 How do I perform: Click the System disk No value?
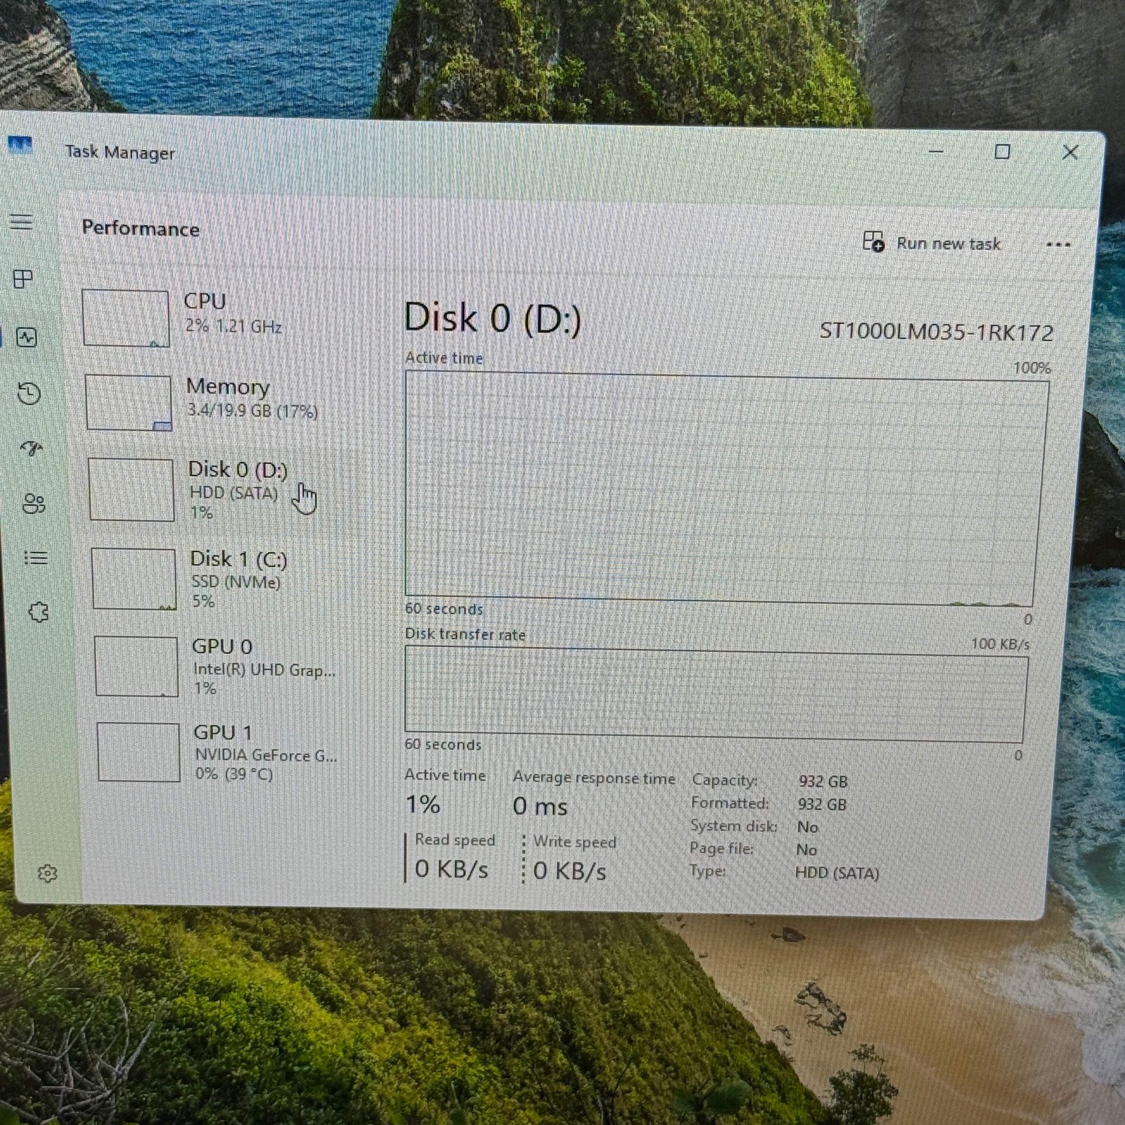coord(807,827)
